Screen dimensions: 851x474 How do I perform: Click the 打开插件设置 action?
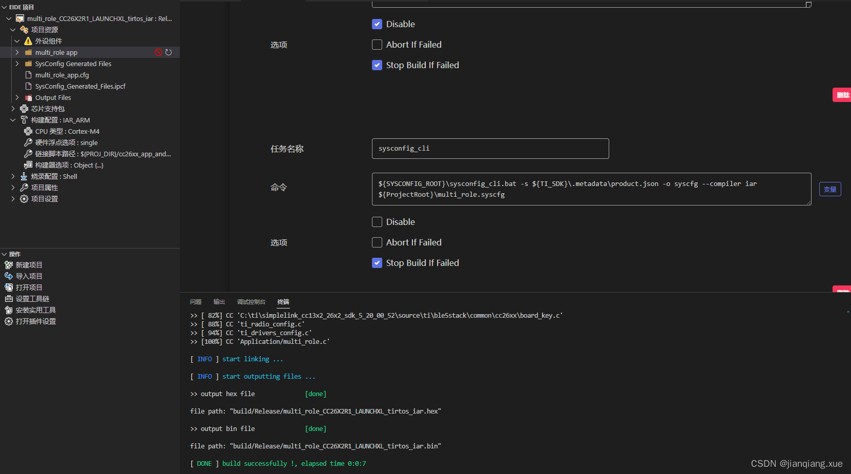pos(36,321)
